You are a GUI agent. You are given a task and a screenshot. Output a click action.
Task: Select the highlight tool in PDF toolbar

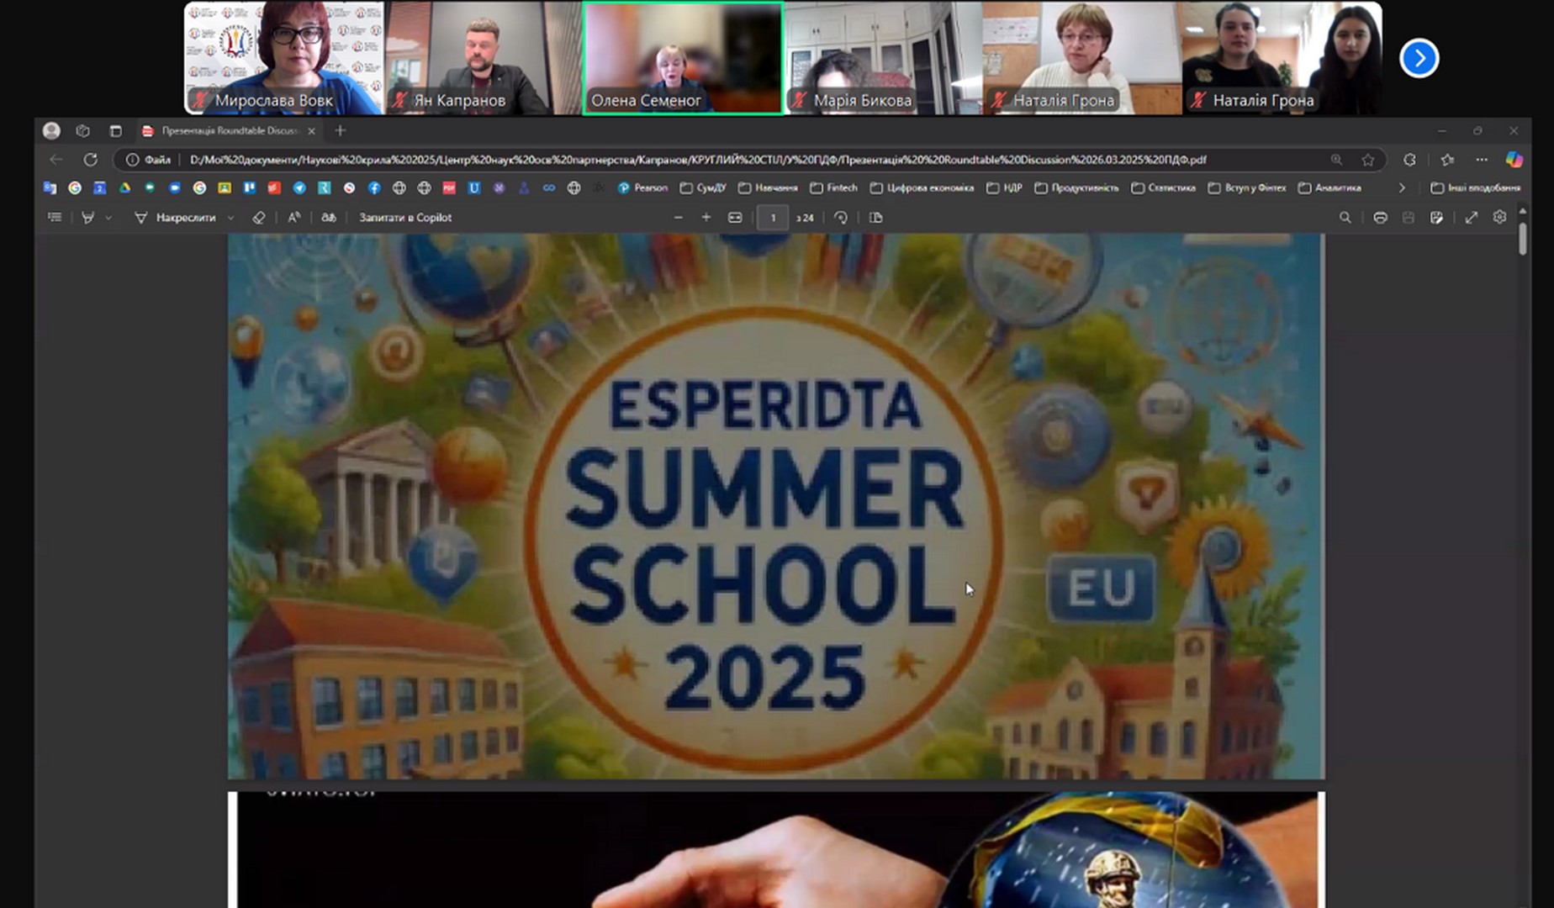[87, 218]
